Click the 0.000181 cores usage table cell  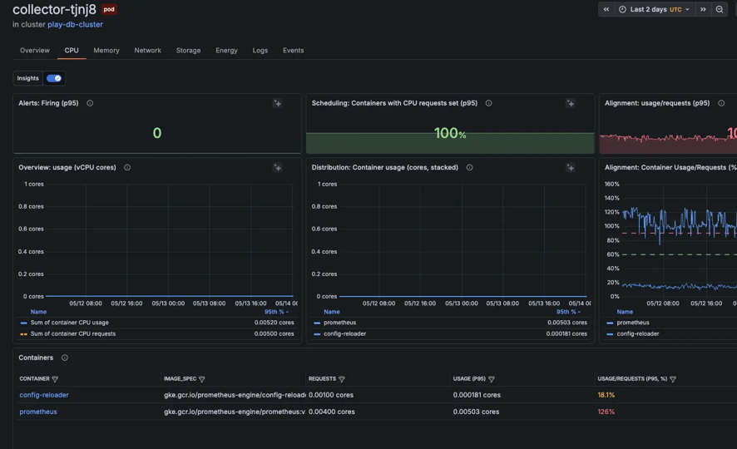click(x=477, y=395)
